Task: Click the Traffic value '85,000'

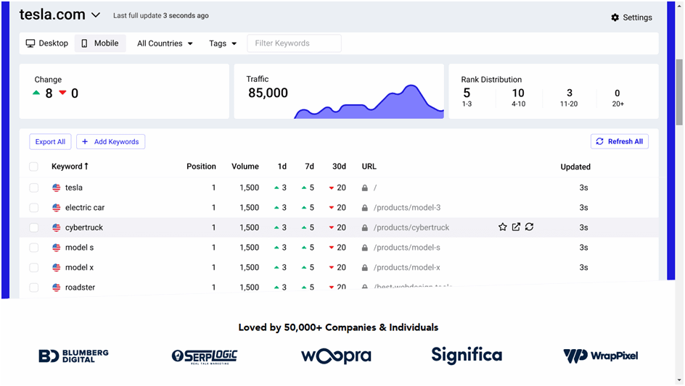Action: tap(268, 93)
